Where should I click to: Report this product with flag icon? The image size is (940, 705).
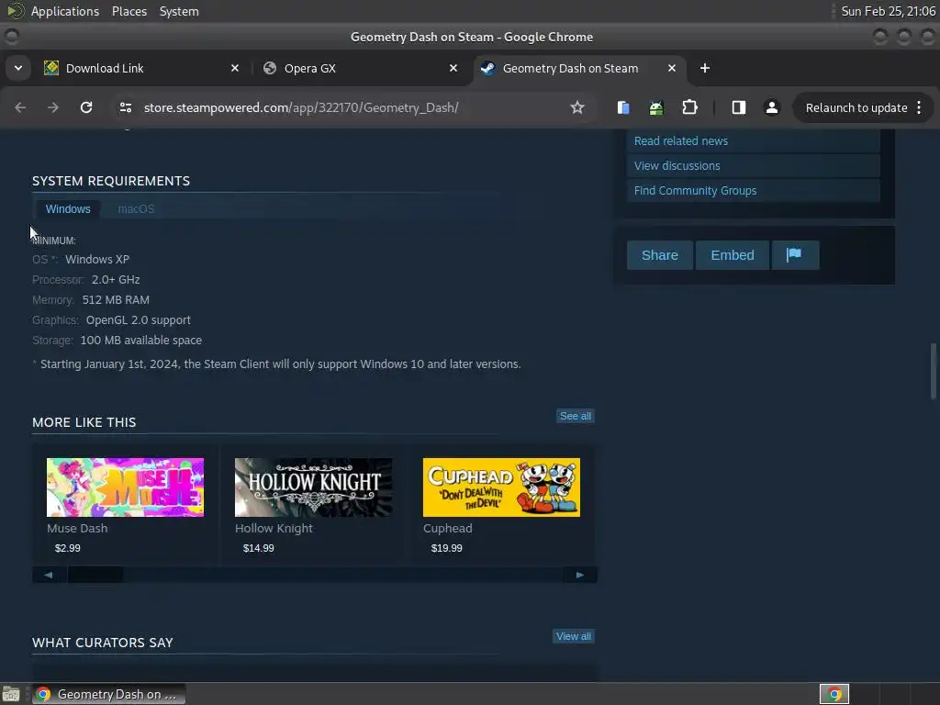[795, 255]
